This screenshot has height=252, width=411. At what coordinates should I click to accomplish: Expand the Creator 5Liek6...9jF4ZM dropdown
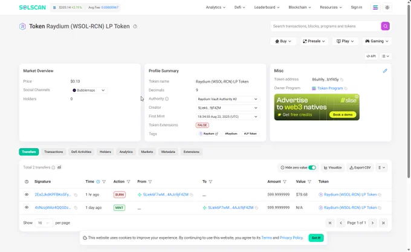click(x=227, y=108)
